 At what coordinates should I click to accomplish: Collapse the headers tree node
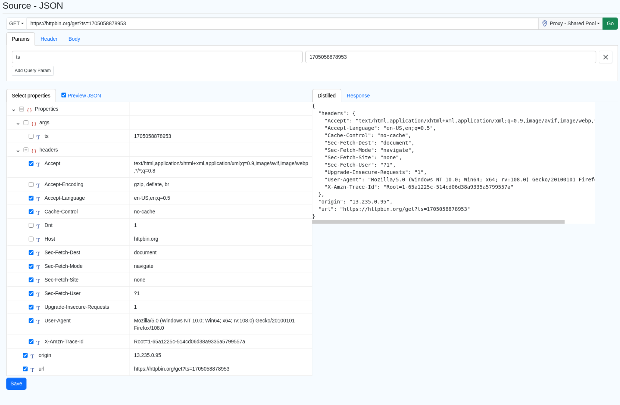tap(18, 150)
